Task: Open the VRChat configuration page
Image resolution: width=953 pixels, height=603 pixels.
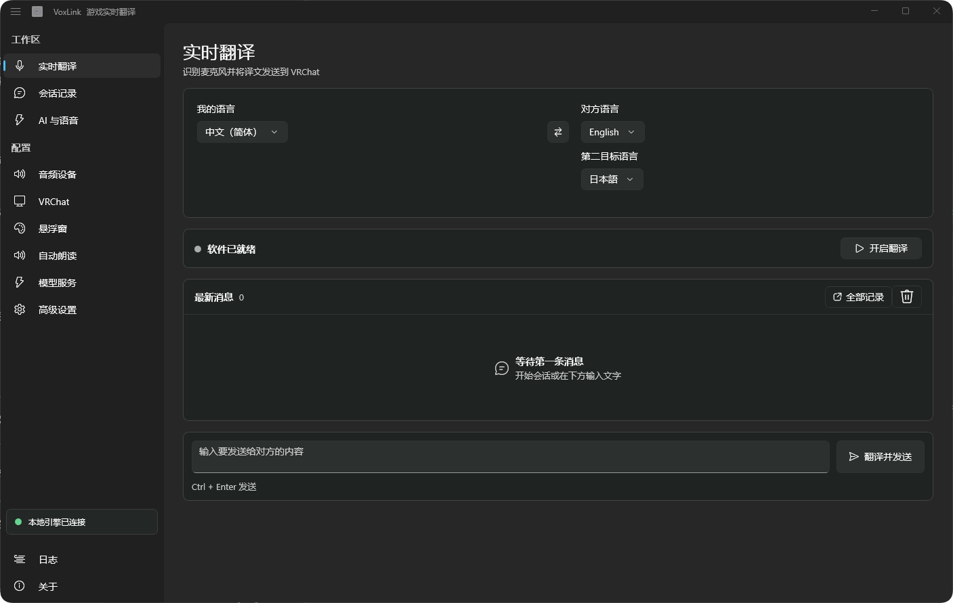Action: click(82, 201)
